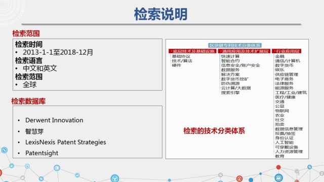Screen dimensions: 324x182
Task: Select the 智能合约 item in the tree
Action: pos(230,61)
